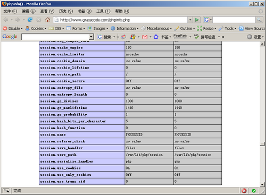266x195 pixels.
Task: Click the session.use_trans_sid row label
Action: point(63,181)
